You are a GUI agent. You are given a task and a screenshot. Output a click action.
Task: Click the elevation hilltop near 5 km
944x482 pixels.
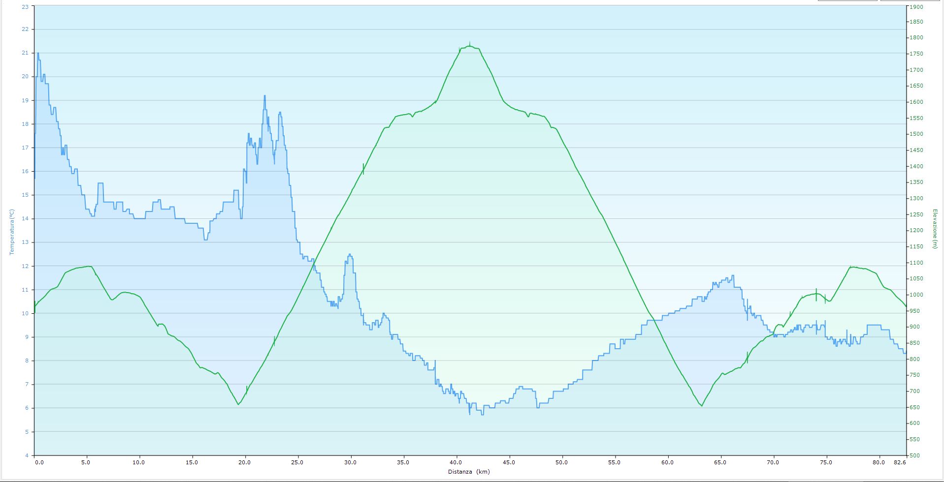(88, 267)
